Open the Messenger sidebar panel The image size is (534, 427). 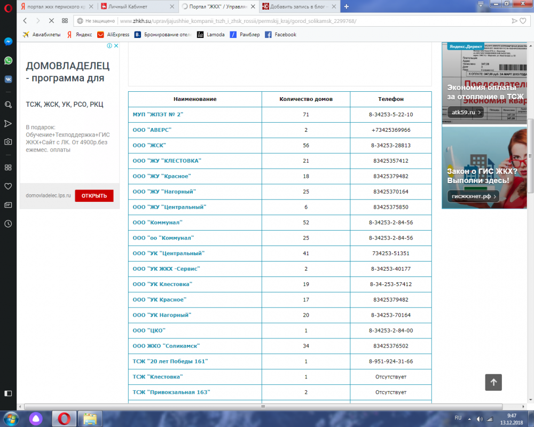click(x=8, y=42)
